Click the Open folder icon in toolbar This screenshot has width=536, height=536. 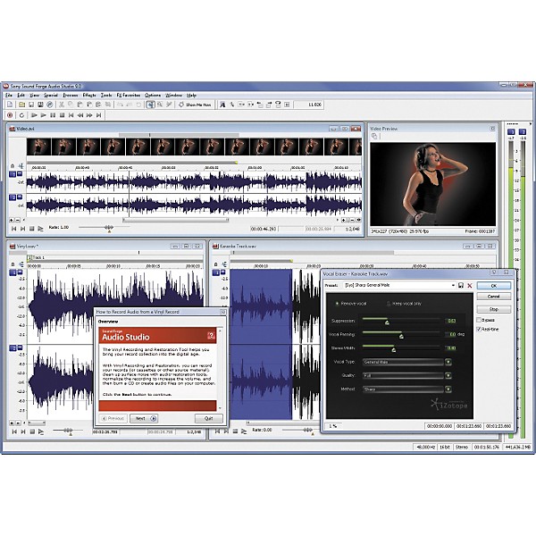(x=21, y=105)
